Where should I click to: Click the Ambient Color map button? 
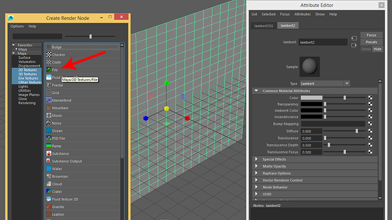click(x=370, y=111)
